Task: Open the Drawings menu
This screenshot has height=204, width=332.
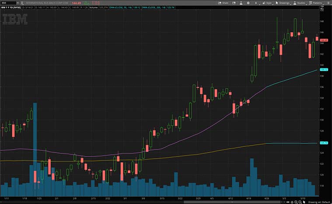Action: (x=282, y=3)
